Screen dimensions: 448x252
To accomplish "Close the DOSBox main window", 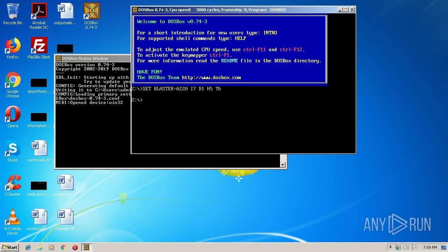I will pyautogui.click(x=352, y=10).
